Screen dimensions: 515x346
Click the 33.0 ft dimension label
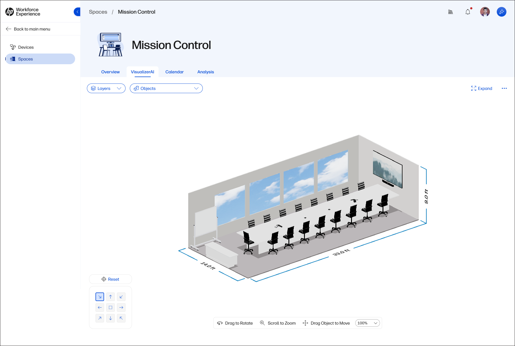[x=341, y=252]
